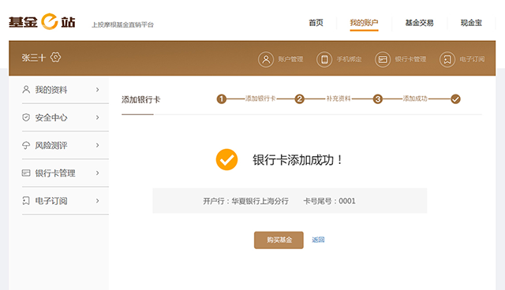Click 我的资料 person icon in sidebar
This screenshot has width=505, height=290.
point(26,89)
